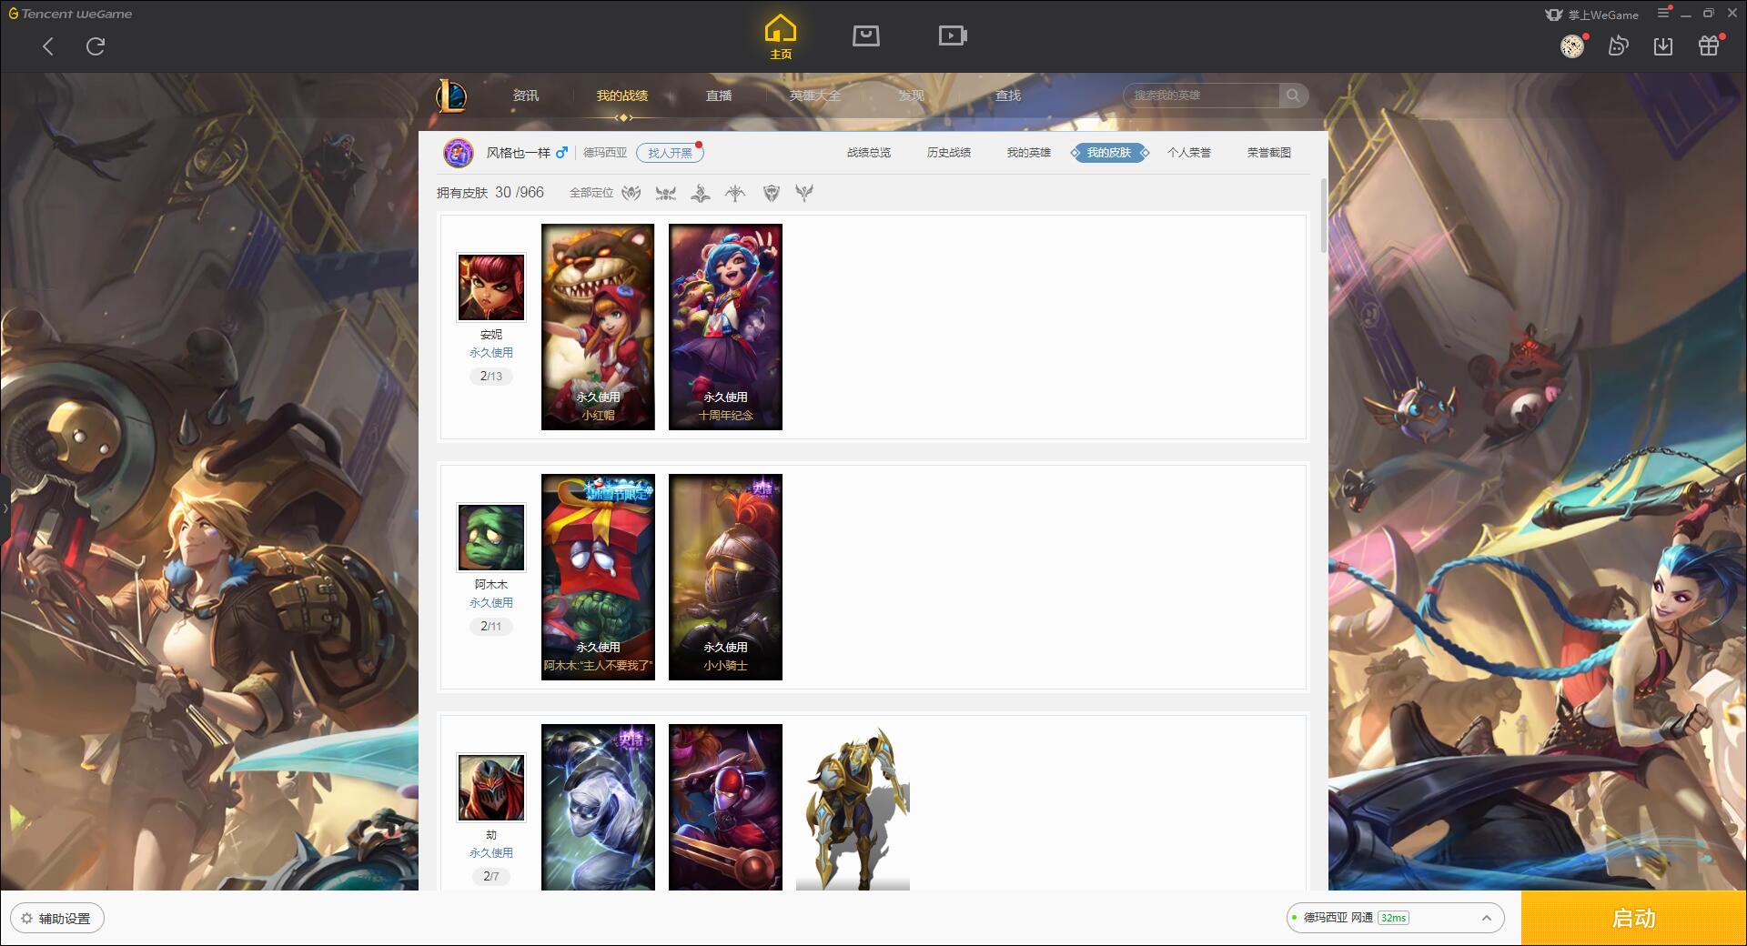1747x946 pixels.
Task: Open the 英雄大全 heroes tab
Action: 815,96
